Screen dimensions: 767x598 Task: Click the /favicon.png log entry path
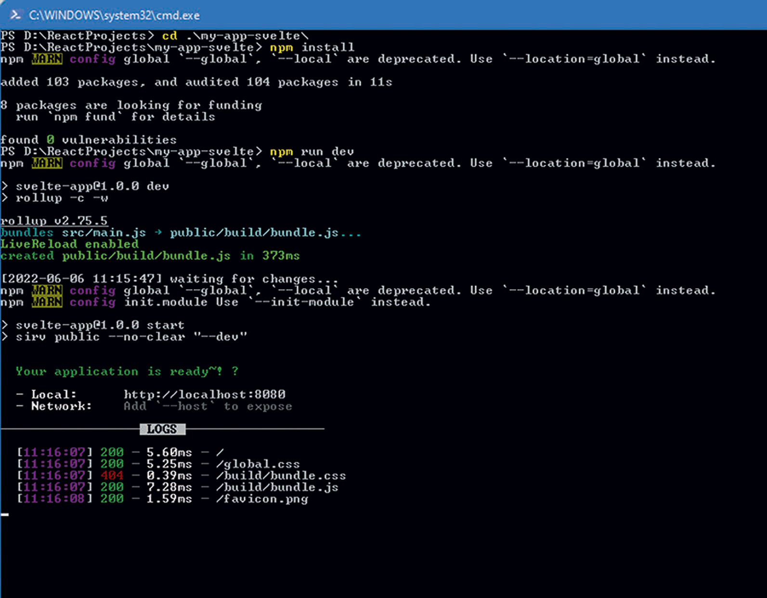click(x=262, y=499)
